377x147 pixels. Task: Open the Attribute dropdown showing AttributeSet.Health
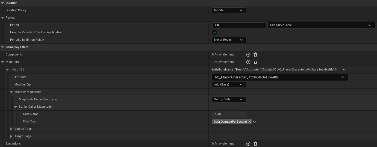click(280, 77)
